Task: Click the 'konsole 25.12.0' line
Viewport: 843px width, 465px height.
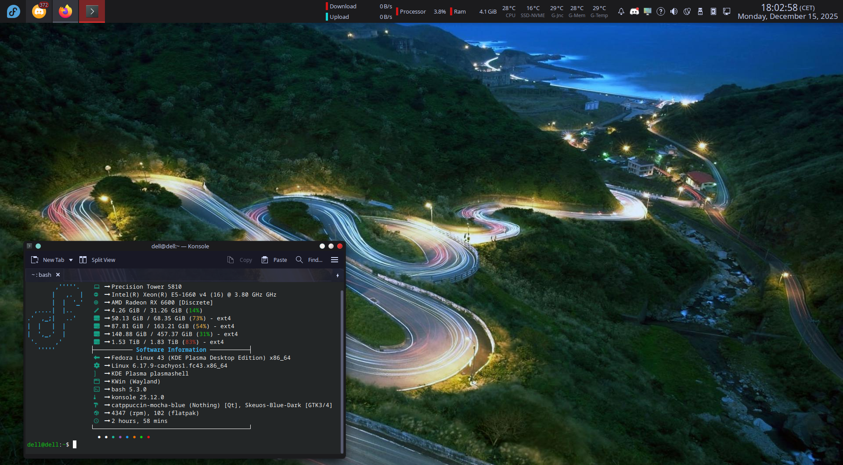Action: coord(138,397)
